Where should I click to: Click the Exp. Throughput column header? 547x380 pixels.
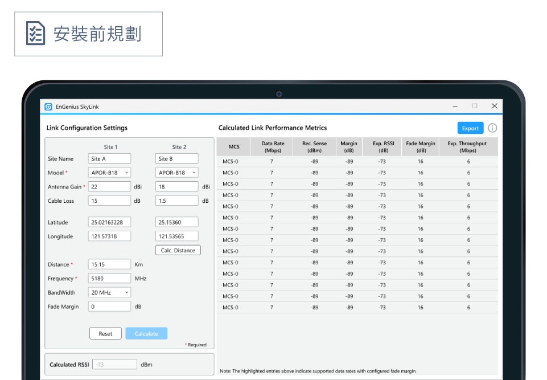(467, 147)
